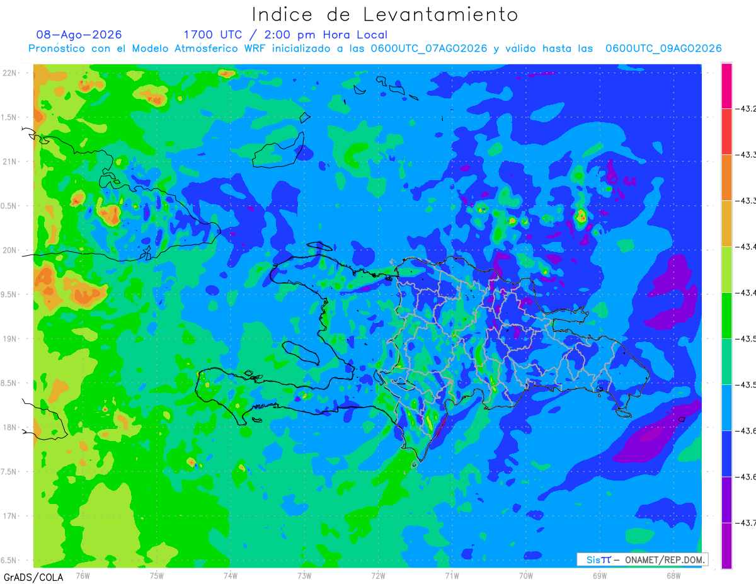Image resolution: width=756 pixels, height=584 pixels.
Task: Click the violet segment at the bottom of the color bar
Action: [x=726, y=546]
